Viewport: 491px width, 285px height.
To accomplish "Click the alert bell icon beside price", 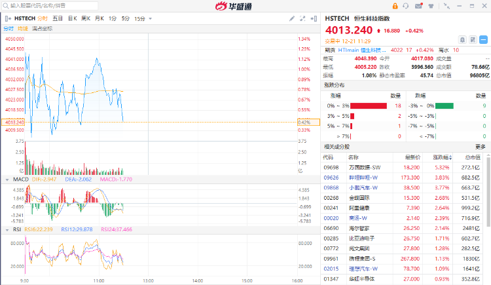I will pyautogui.click(x=462, y=39).
